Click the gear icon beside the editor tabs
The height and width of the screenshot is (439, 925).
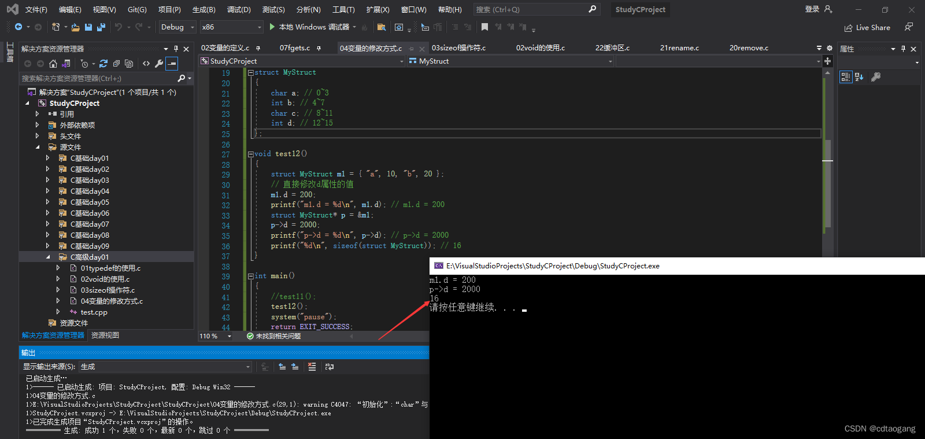coord(830,48)
